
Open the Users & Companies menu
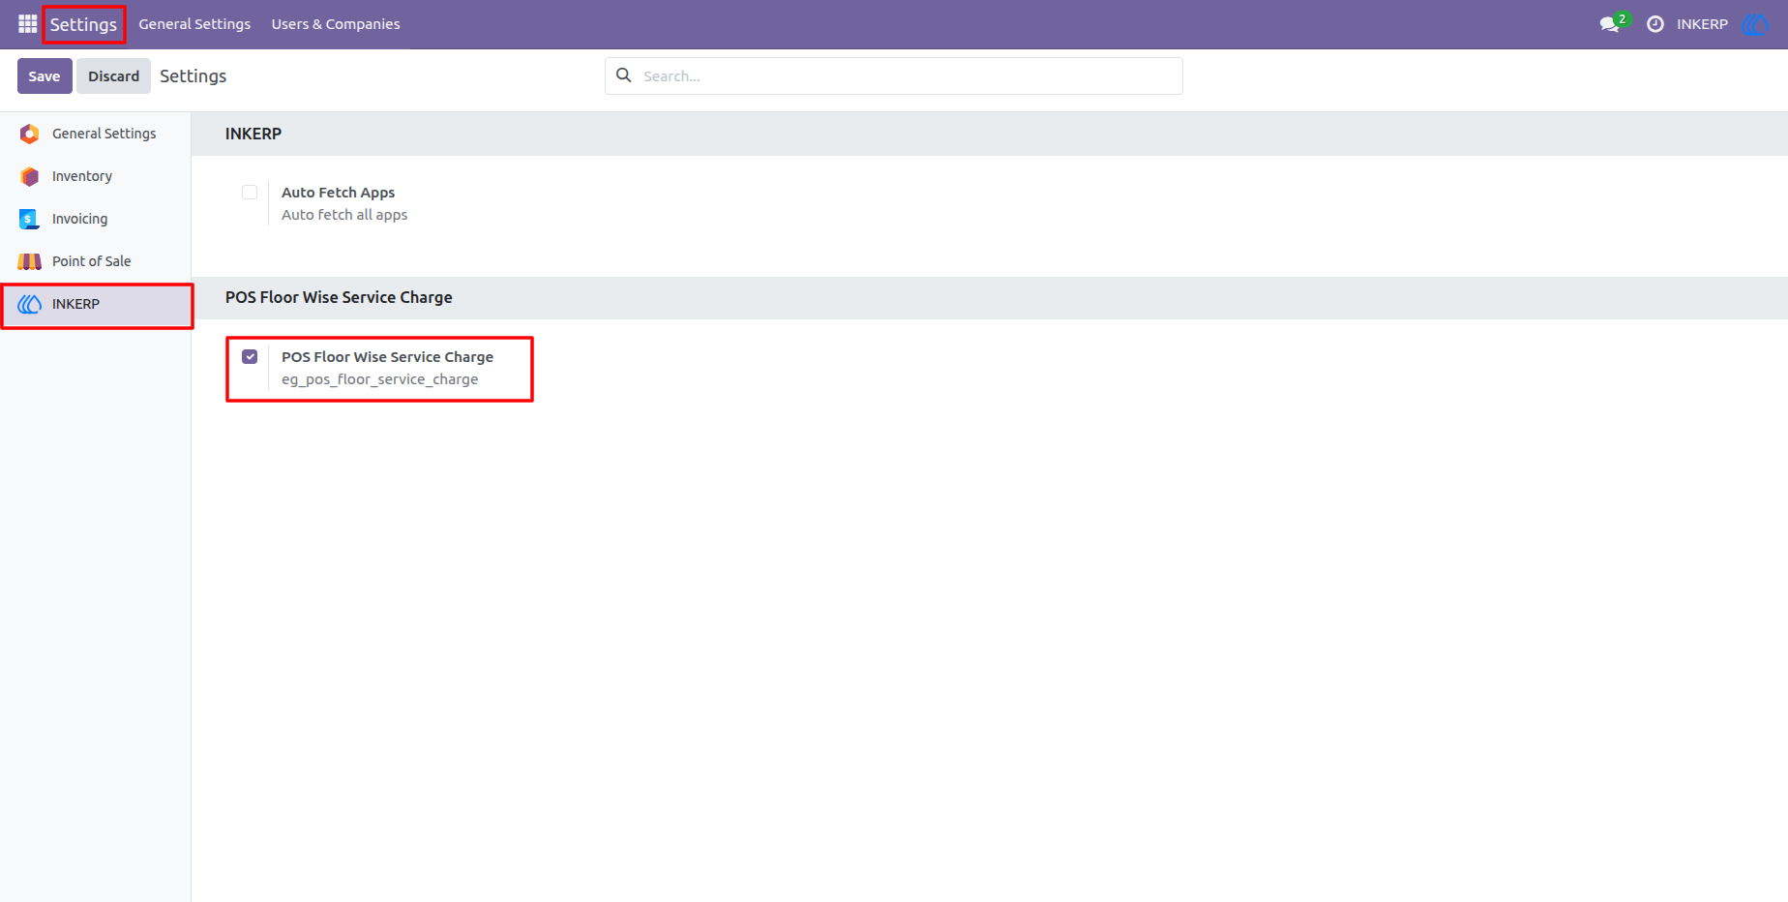pyautogui.click(x=336, y=24)
